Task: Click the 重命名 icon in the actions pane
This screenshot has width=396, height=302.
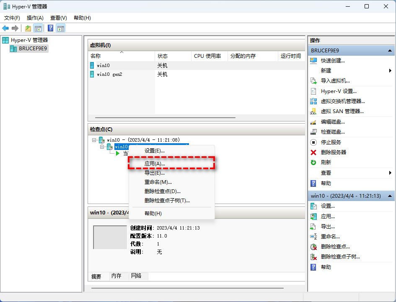Action: coord(313,237)
